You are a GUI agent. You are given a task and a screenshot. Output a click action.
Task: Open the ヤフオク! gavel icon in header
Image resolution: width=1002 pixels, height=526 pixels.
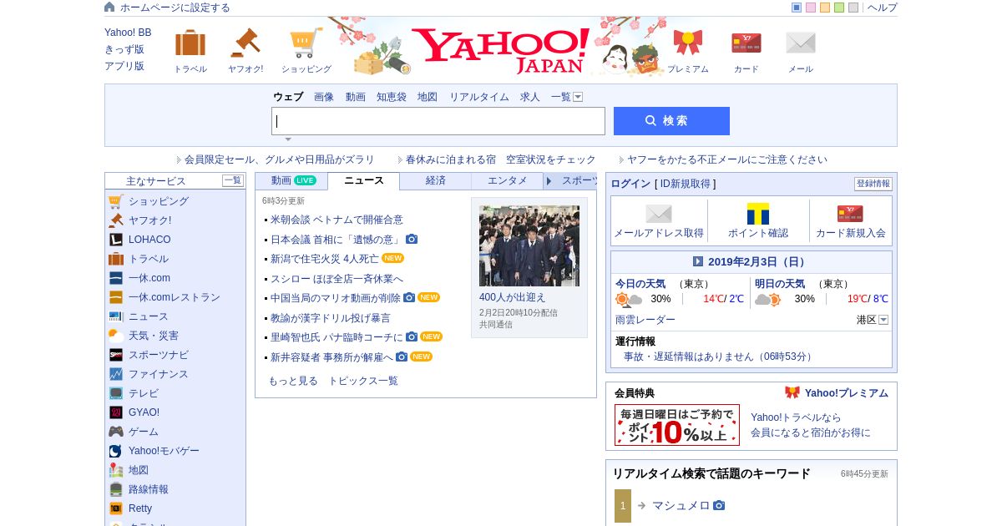[245, 43]
